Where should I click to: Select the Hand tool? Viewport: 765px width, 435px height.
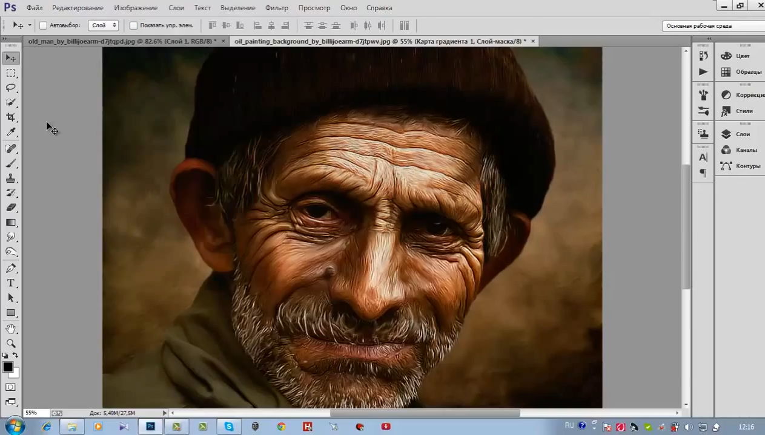click(x=11, y=329)
